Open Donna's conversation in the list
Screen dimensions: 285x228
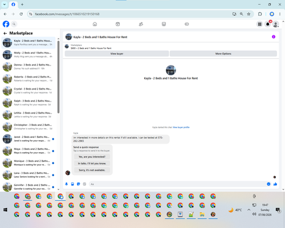(x=28, y=67)
